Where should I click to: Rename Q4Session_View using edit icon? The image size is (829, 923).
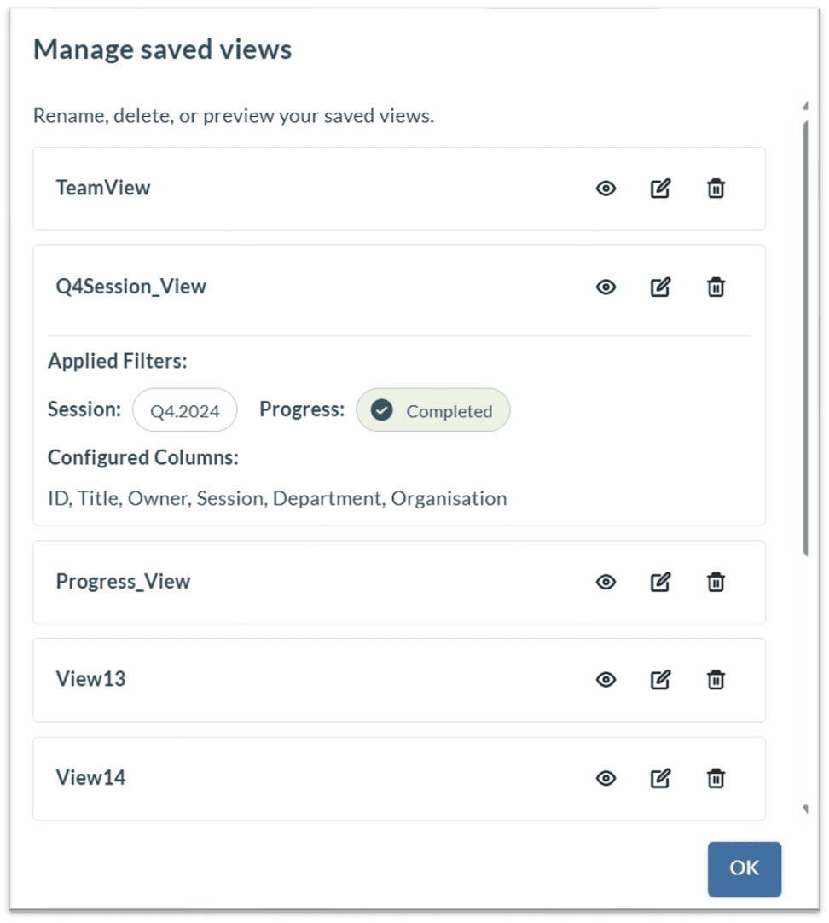660,287
